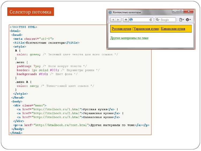Click the magnifier icon in search box
This screenshot has width=201, height=151.
[x=157, y=20]
